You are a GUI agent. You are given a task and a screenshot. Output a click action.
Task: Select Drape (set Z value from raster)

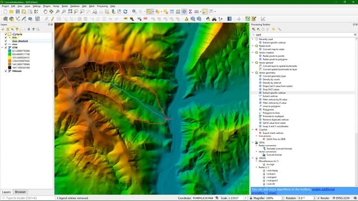pos(277,86)
